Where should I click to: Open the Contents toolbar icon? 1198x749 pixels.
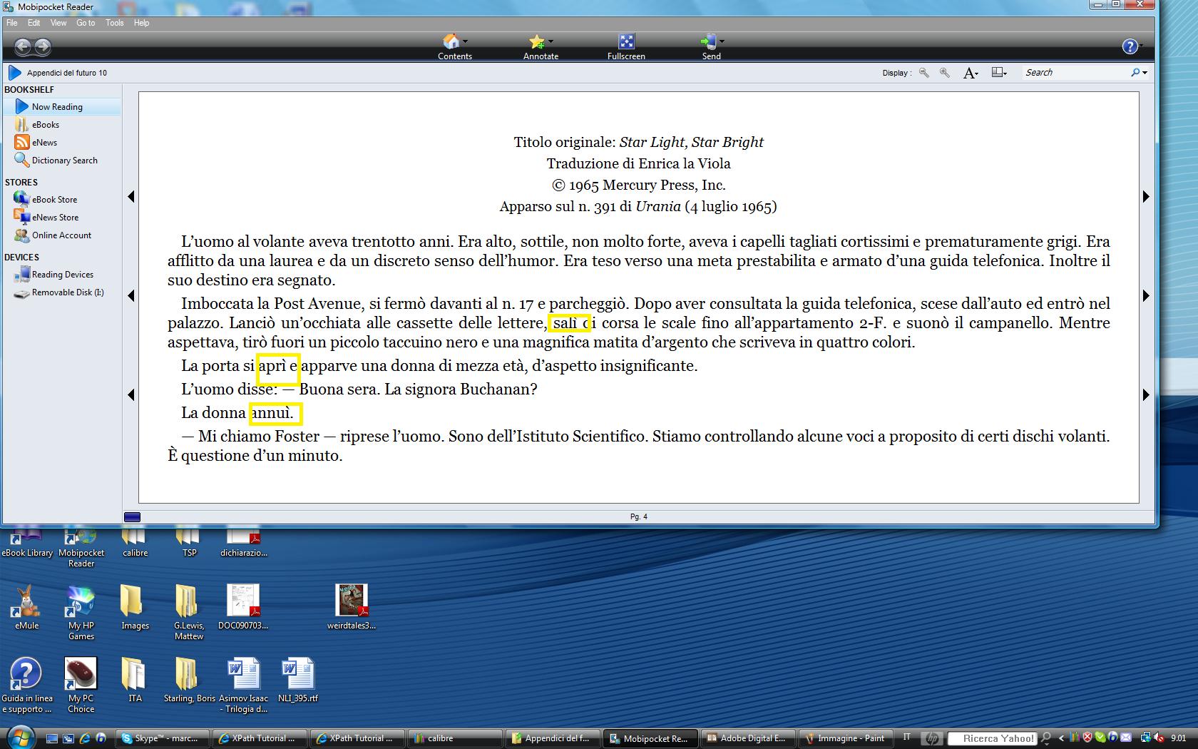(451, 41)
